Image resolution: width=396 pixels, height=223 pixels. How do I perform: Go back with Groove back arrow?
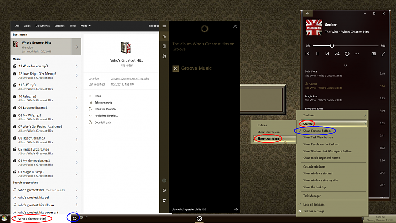tap(307, 13)
